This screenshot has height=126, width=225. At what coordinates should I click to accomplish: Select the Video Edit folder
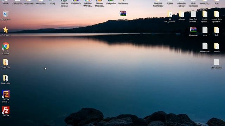click(6, 62)
